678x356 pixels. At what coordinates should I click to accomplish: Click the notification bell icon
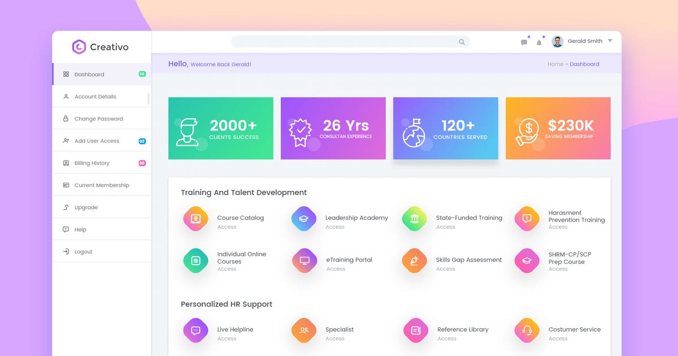pyautogui.click(x=539, y=42)
